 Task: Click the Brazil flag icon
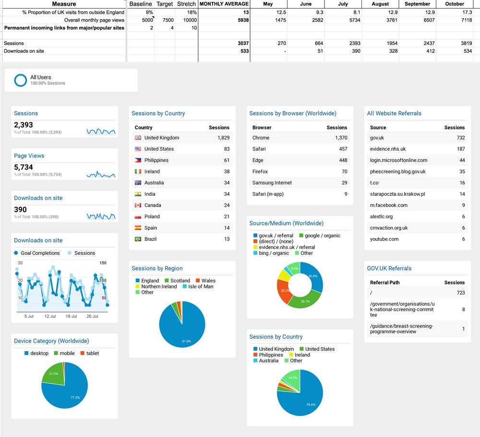tap(138, 239)
